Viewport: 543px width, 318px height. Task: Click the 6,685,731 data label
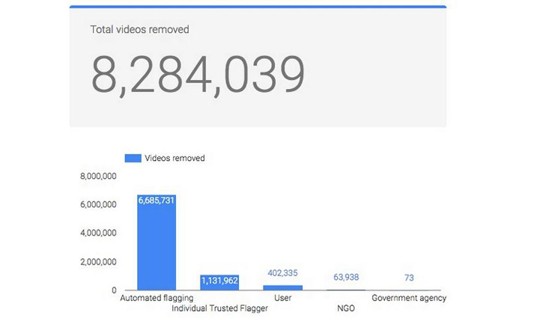pyautogui.click(x=157, y=201)
